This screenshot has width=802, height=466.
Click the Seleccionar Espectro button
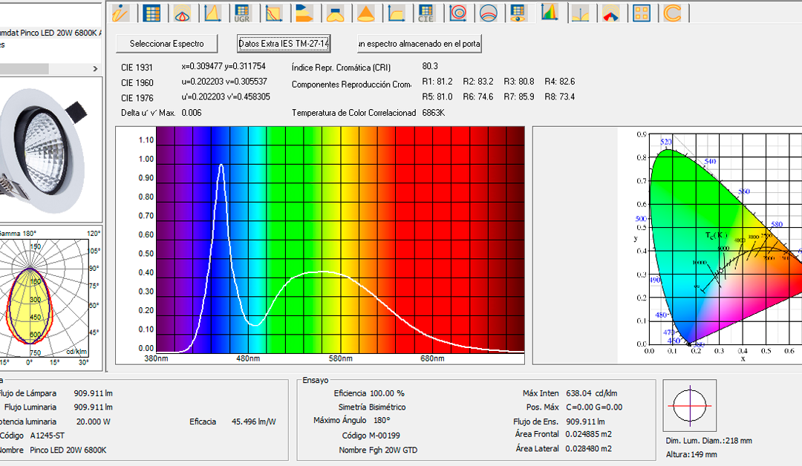[x=166, y=44]
